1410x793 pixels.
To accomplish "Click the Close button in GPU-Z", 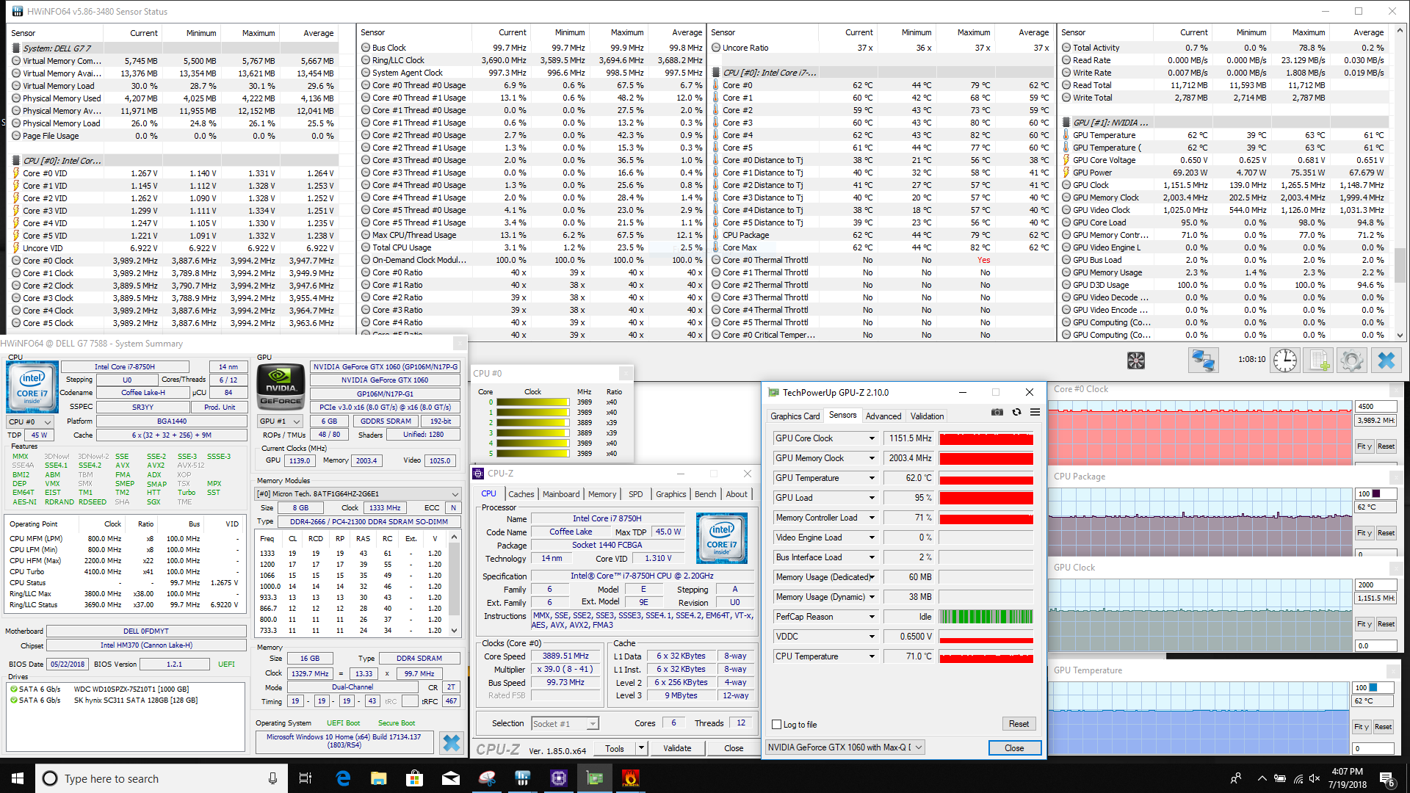I will (x=1014, y=747).
